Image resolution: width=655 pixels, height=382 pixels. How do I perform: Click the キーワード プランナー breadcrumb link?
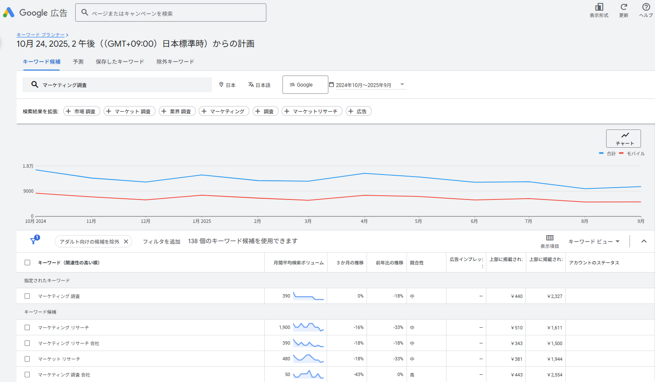click(x=41, y=35)
